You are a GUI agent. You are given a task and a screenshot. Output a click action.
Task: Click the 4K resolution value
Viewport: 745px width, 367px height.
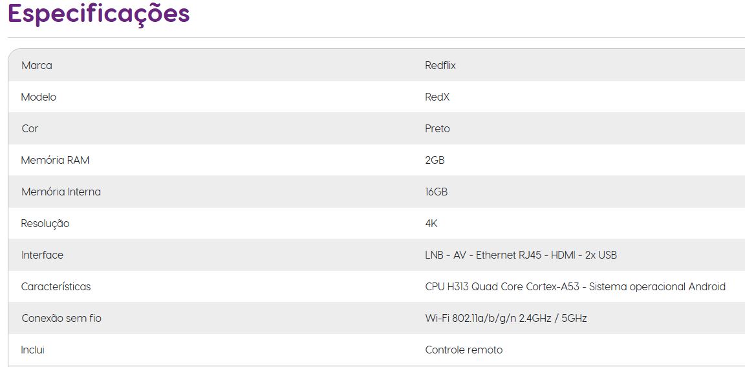(431, 223)
